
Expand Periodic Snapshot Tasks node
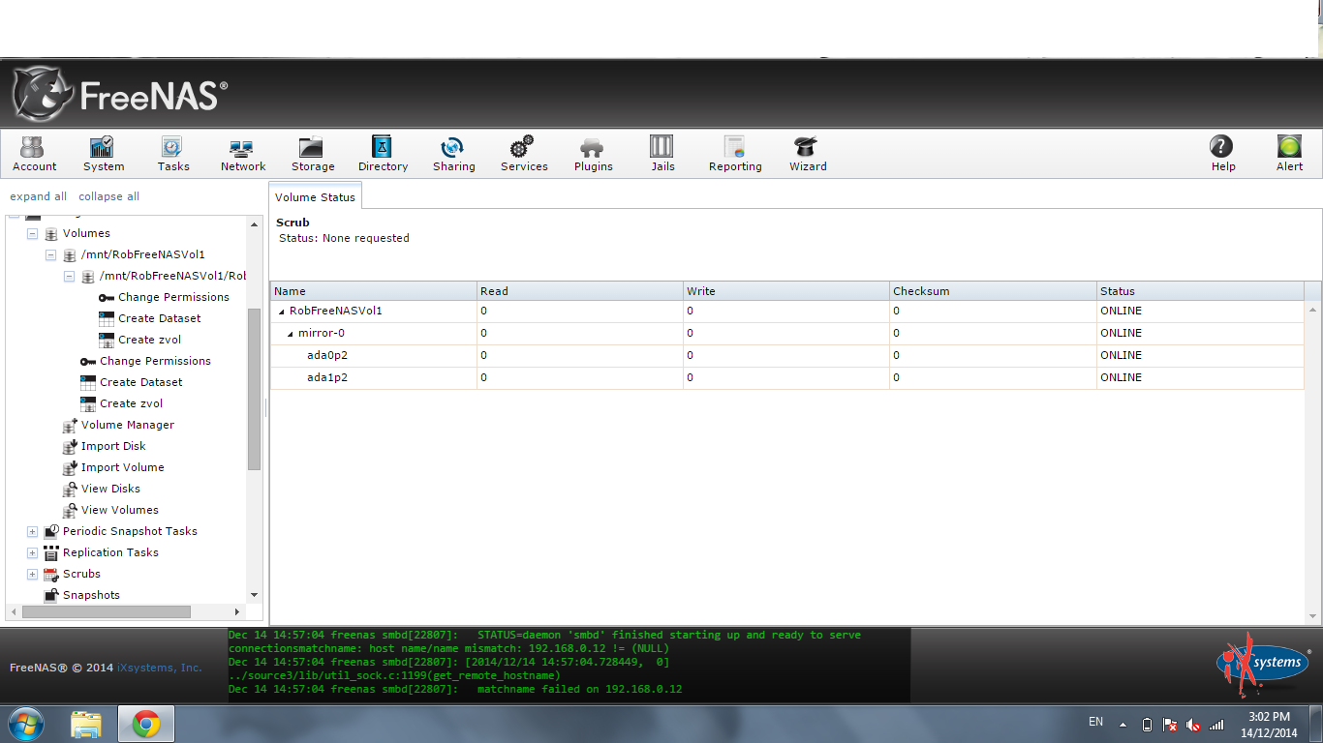click(32, 531)
